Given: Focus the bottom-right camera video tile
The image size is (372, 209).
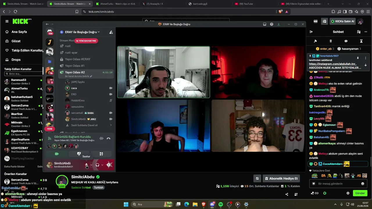Looking at the screenshot, I should 258,126.
